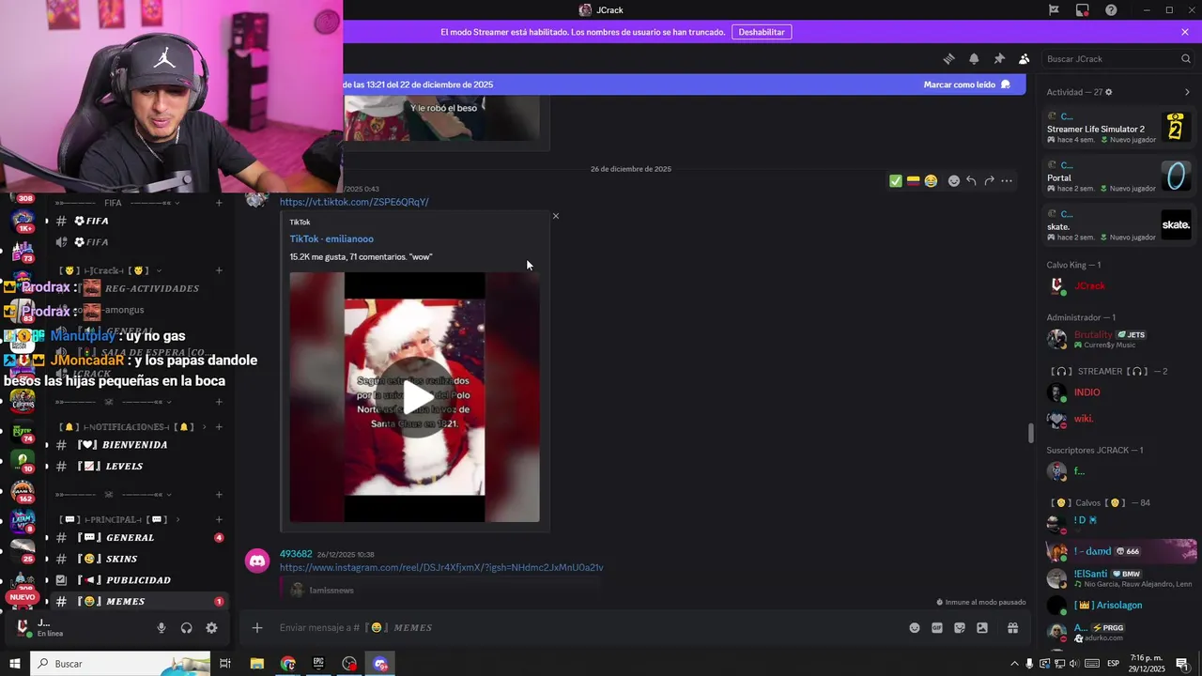Open Actividad settings gear
The image size is (1202, 676).
(x=1109, y=92)
